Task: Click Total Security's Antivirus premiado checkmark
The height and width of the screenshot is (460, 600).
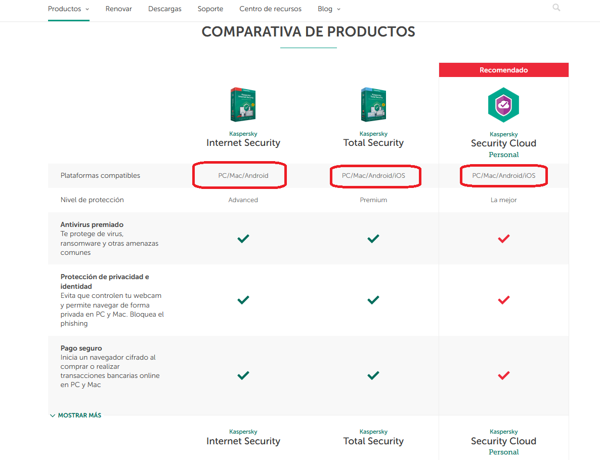Action: pyautogui.click(x=373, y=238)
